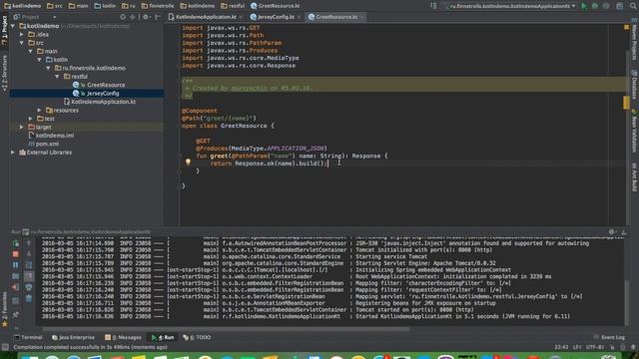Click the Run console horizontal scrollbar
This screenshot has width=639, height=359.
(x=226, y=329)
